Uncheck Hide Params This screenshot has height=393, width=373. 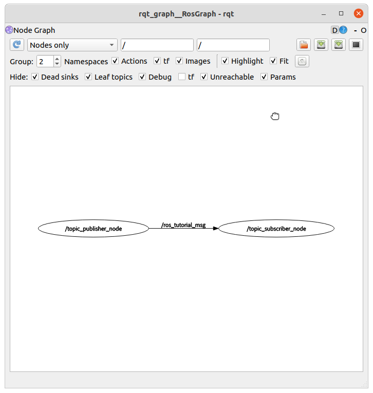[x=264, y=77]
